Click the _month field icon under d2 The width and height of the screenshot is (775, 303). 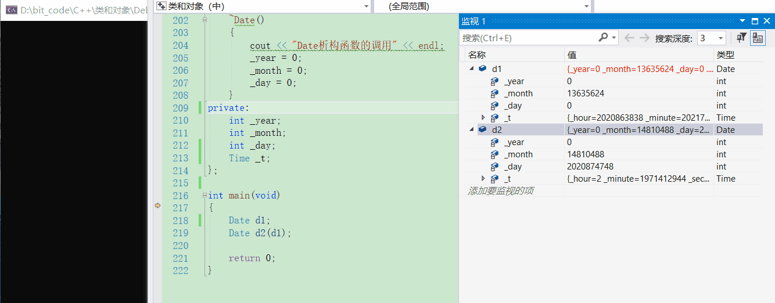495,154
